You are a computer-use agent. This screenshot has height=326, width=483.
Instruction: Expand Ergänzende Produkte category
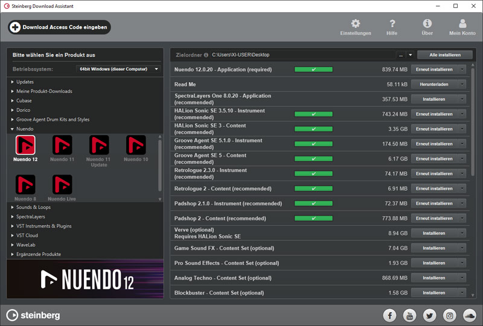click(12, 254)
